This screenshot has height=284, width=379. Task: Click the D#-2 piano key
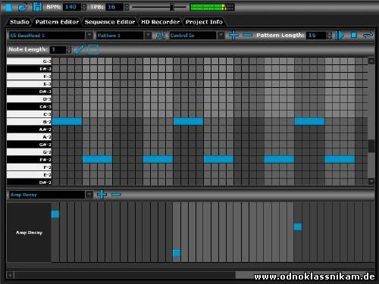click(x=29, y=183)
